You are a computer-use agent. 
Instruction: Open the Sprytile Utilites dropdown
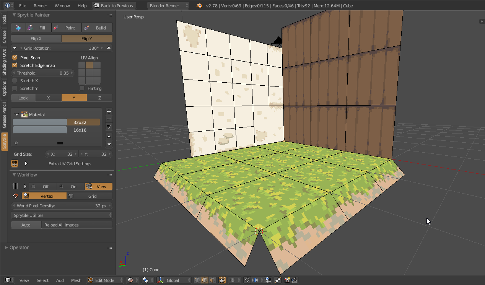tap(62, 215)
